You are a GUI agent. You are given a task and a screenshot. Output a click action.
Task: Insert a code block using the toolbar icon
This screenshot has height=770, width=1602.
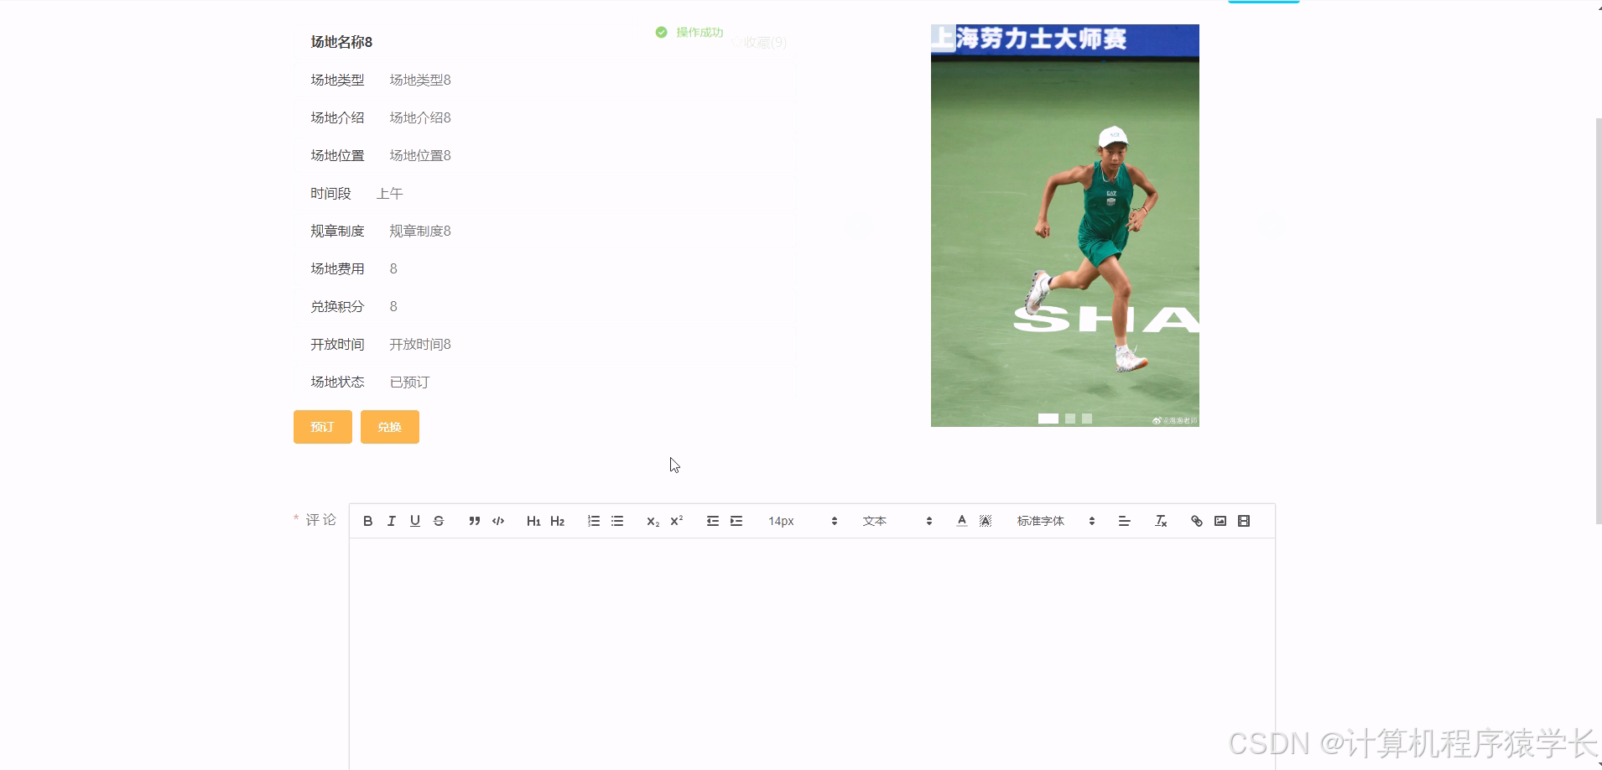[x=497, y=521]
